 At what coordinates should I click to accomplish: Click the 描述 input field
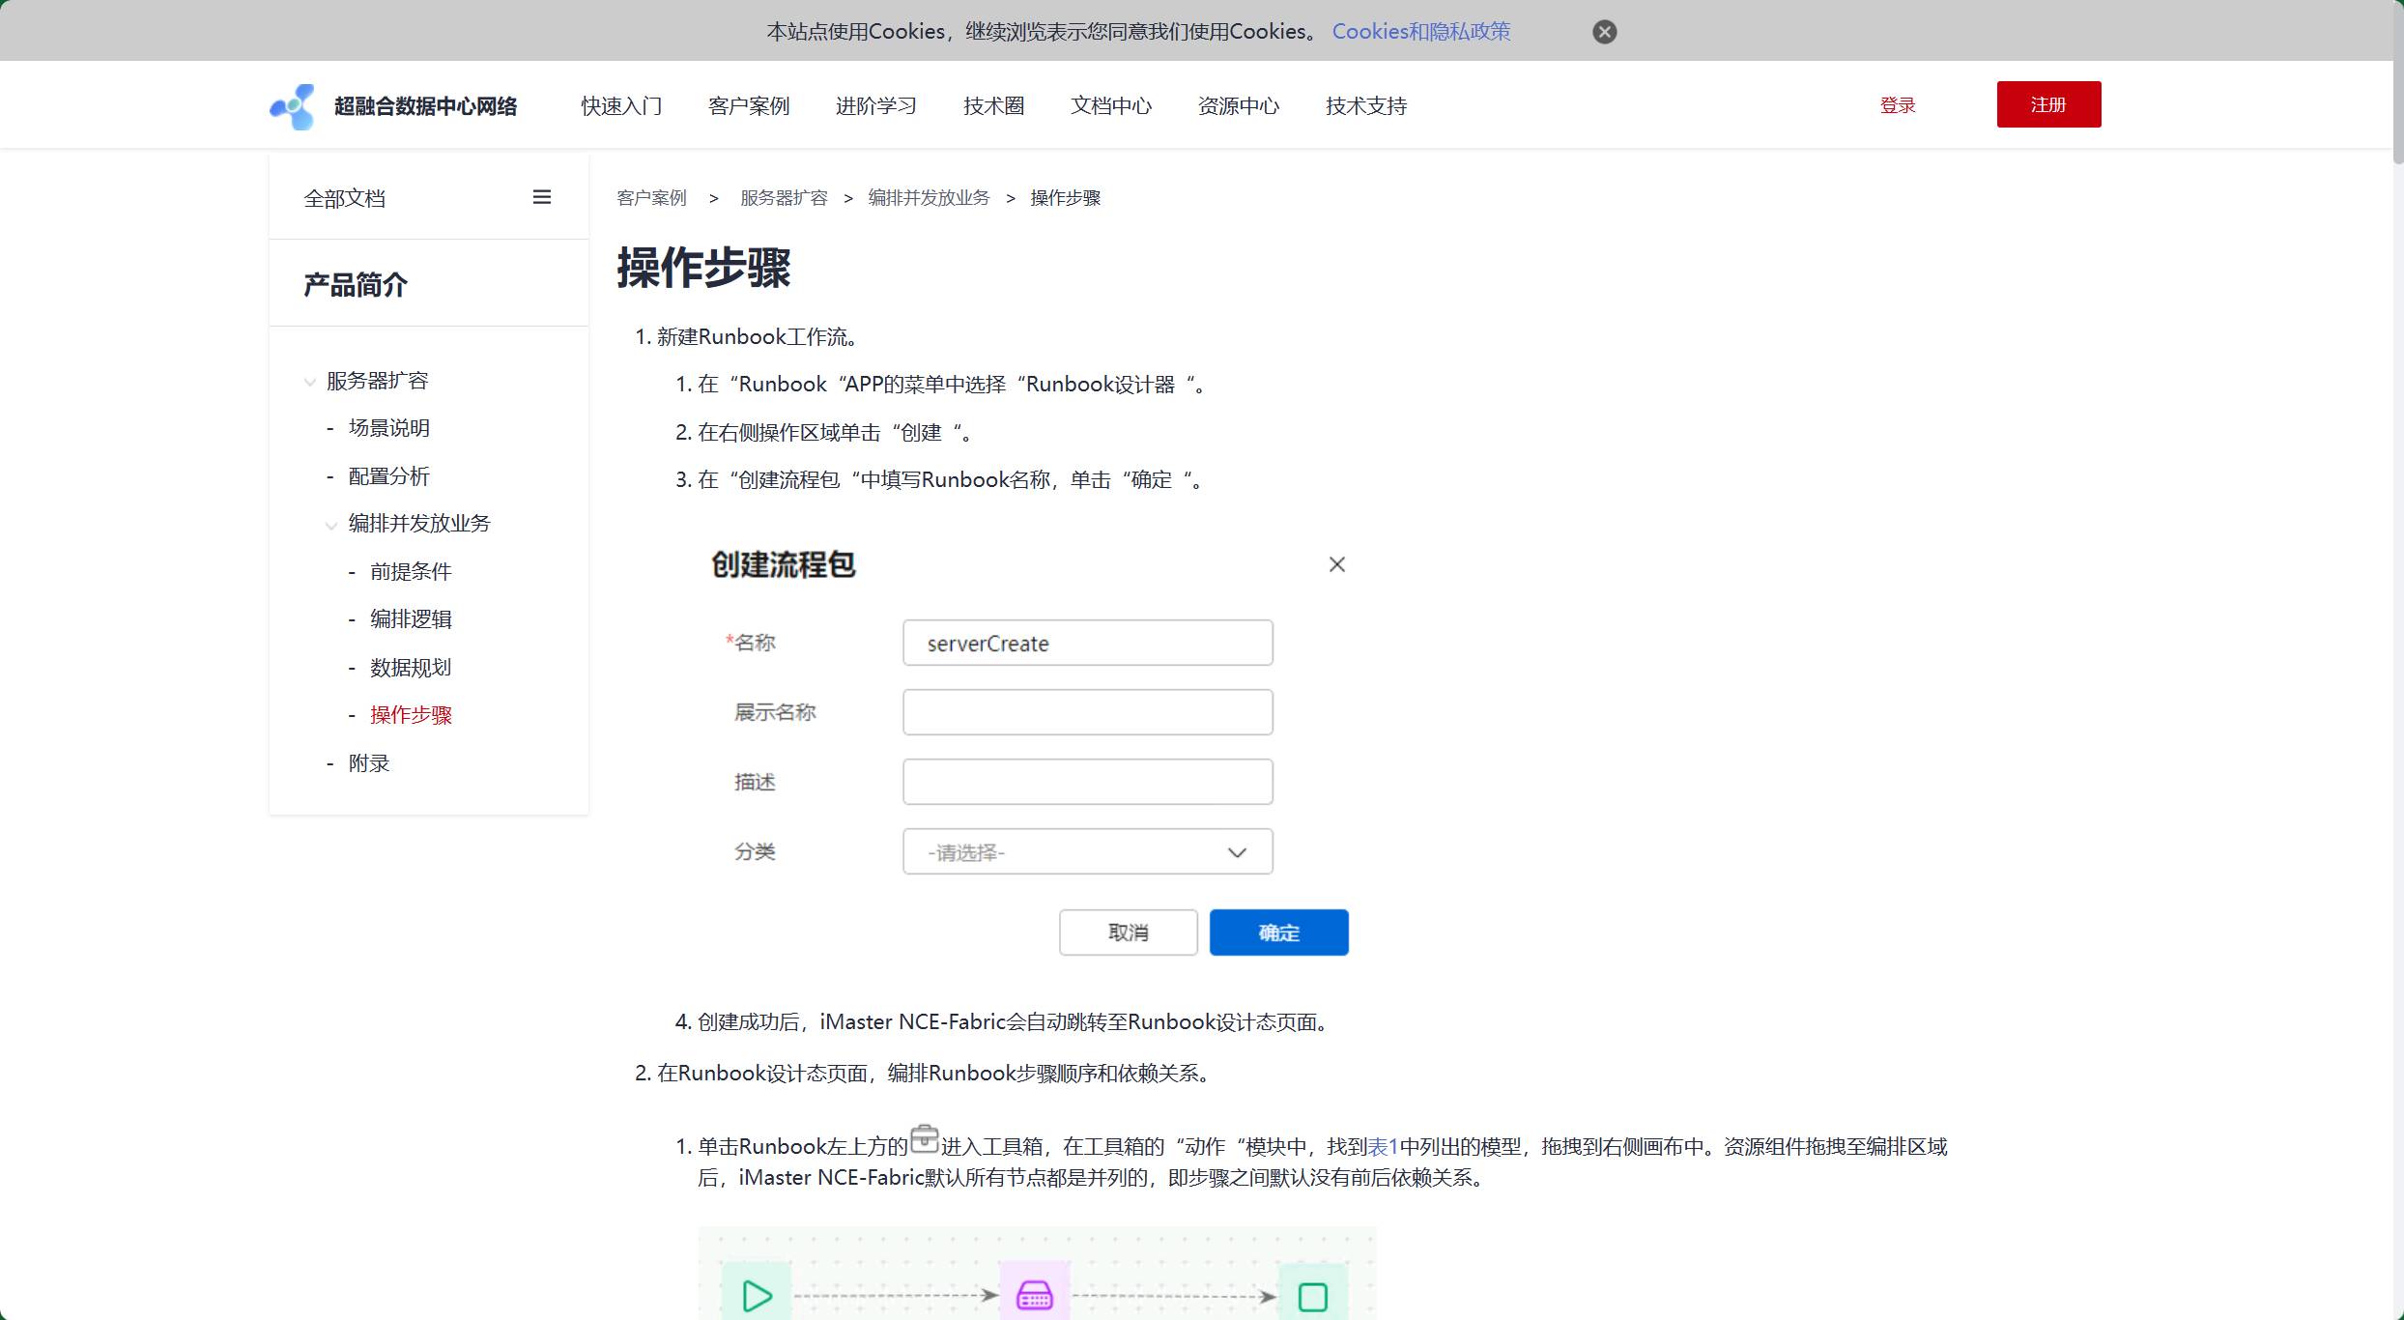pyautogui.click(x=1088, y=782)
